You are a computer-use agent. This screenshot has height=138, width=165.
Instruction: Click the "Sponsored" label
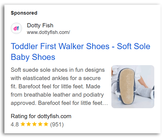tap(24, 13)
